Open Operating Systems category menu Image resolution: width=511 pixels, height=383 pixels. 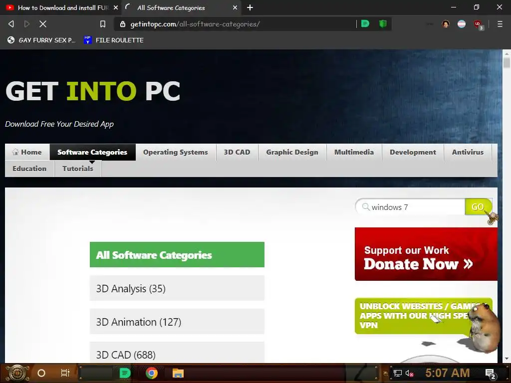coord(175,152)
